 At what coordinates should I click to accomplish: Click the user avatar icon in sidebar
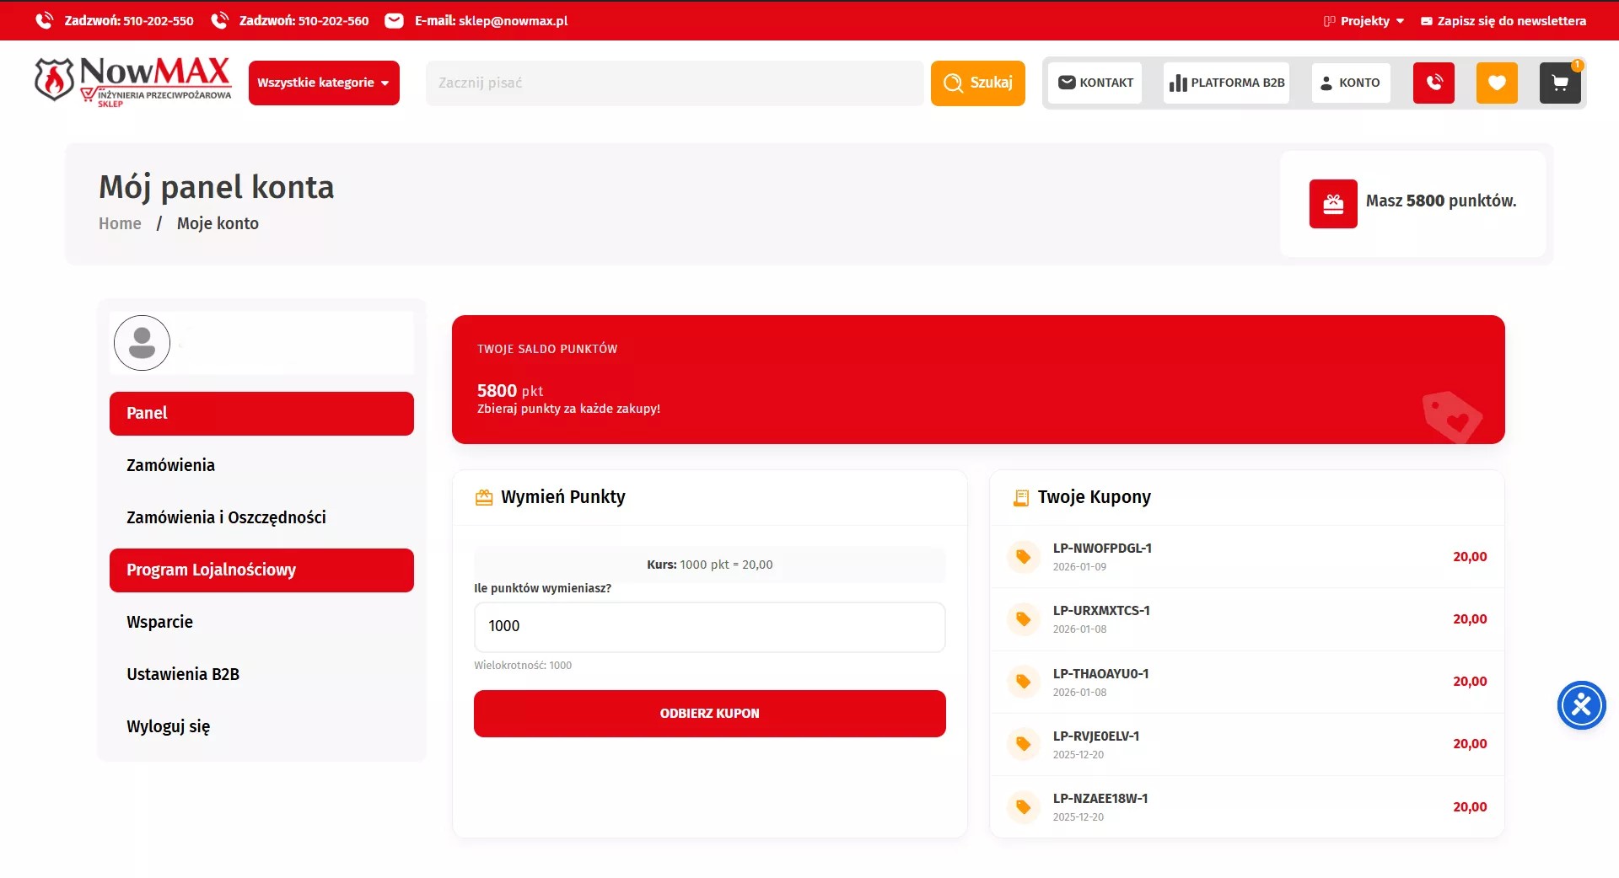point(142,343)
